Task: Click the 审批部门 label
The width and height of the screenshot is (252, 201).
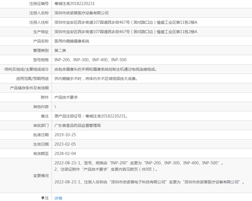Action: pos(41,125)
